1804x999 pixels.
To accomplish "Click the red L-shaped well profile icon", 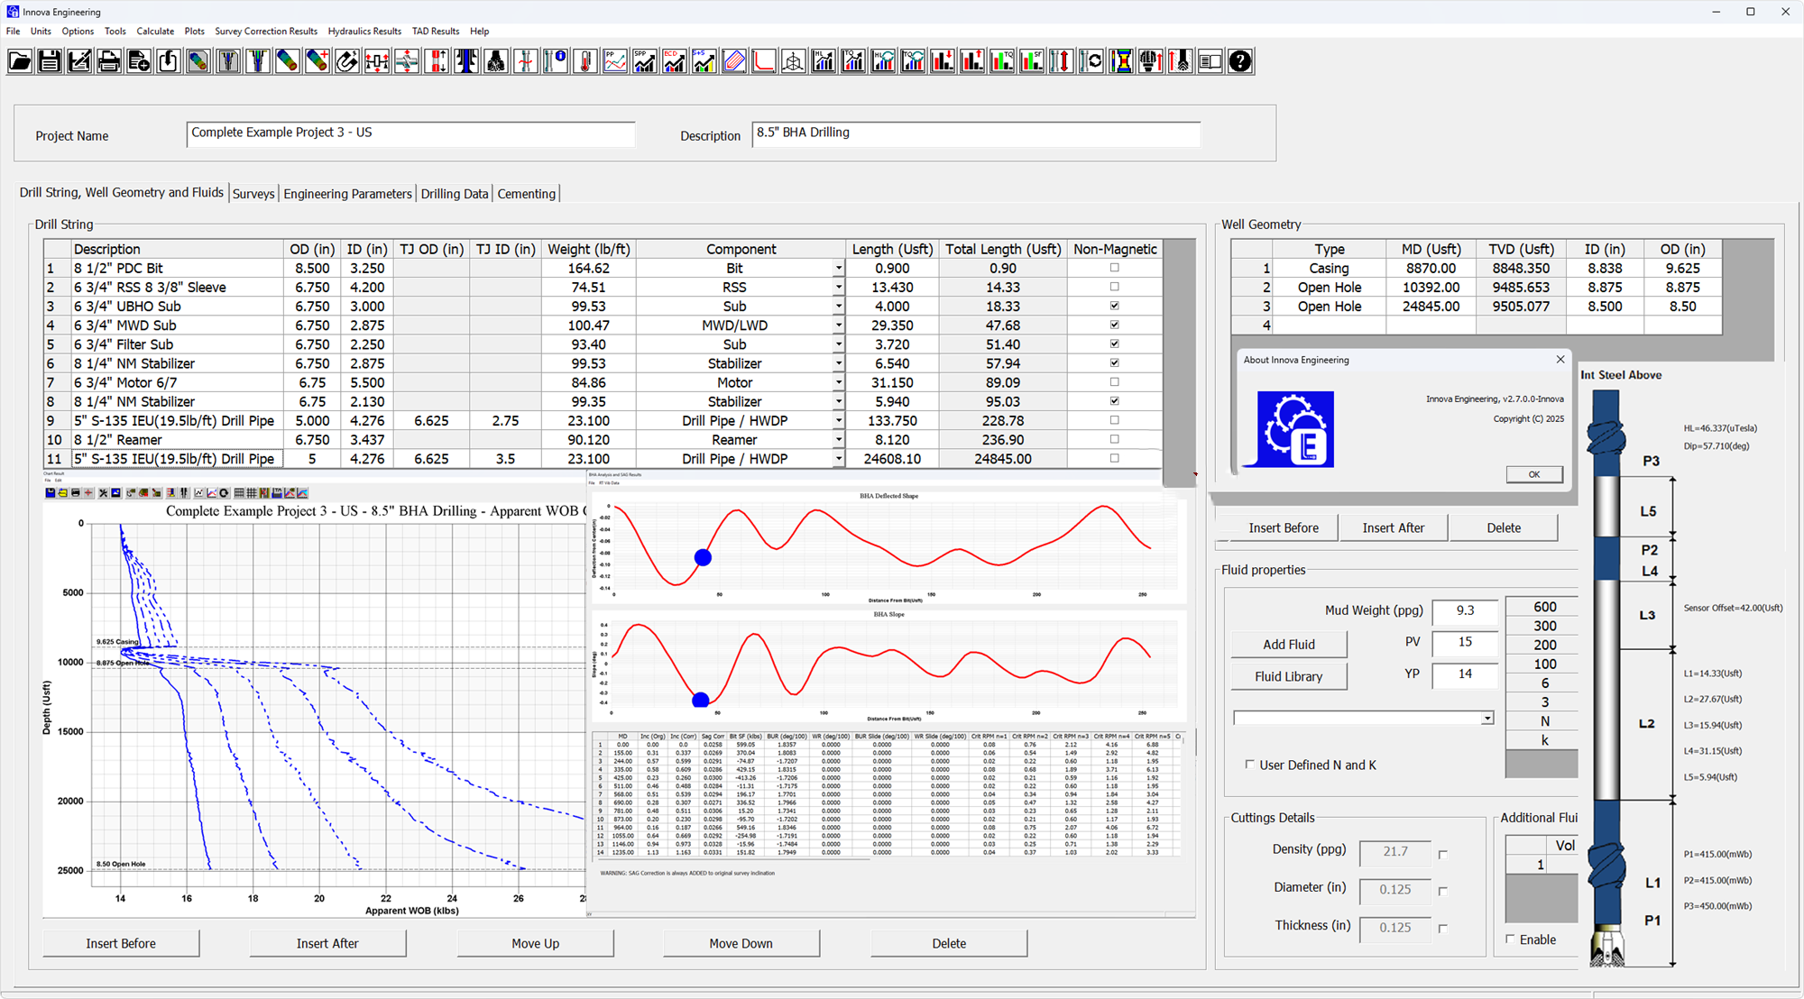I will (x=764, y=61).
